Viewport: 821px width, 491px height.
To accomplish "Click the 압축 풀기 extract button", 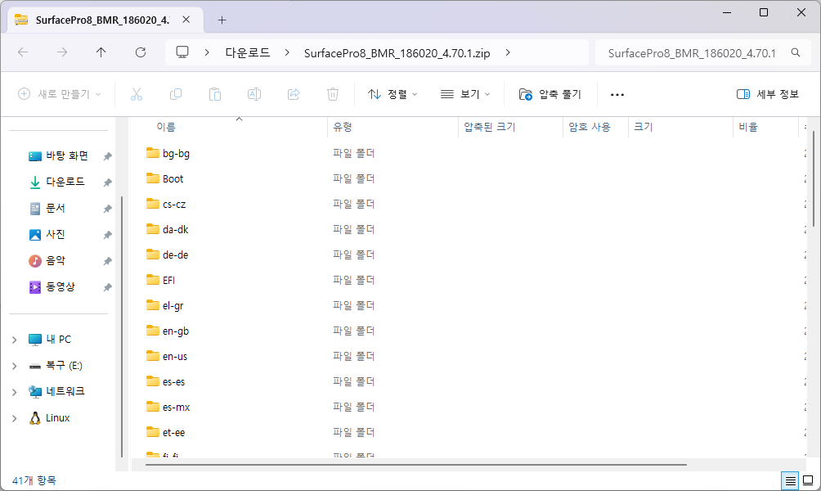I will (x=550, y=94).
